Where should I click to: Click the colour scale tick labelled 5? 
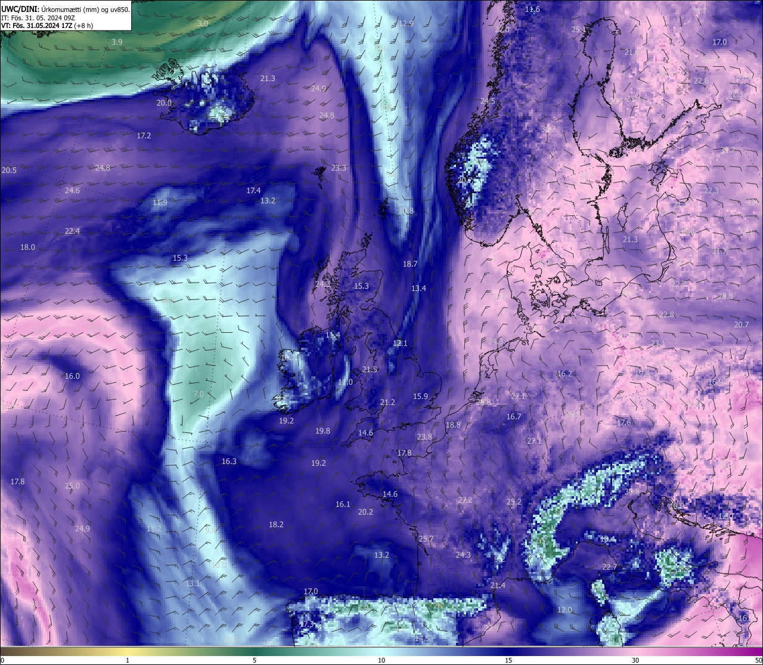(255, 660)
